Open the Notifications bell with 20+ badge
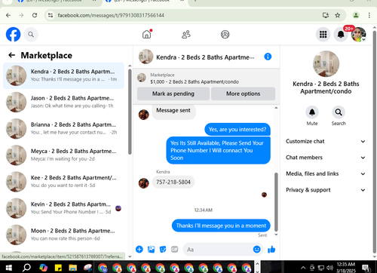377x273 pixels. [x=341, y=35]
